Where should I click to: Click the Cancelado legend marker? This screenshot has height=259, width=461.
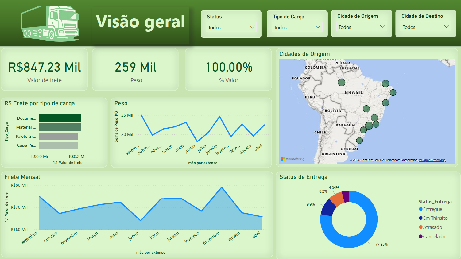[x=420, y=236]
